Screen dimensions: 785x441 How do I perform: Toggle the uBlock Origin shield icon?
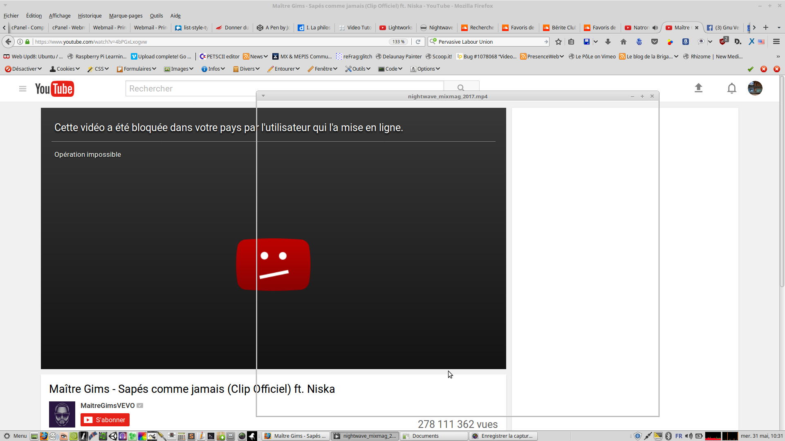tap(723, 42)
